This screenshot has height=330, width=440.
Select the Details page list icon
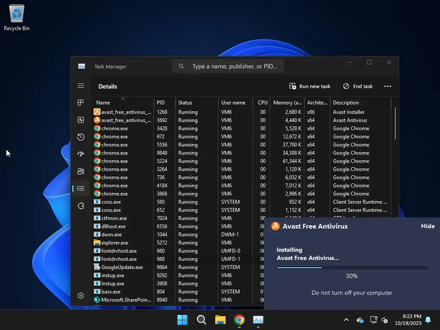[81, 189]
